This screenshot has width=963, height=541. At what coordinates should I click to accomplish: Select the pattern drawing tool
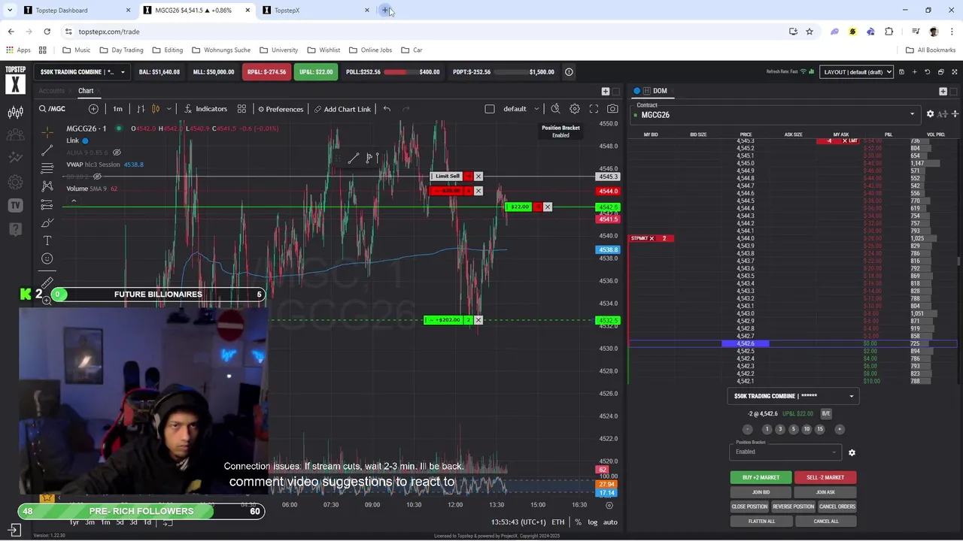(x=47, y=186)
